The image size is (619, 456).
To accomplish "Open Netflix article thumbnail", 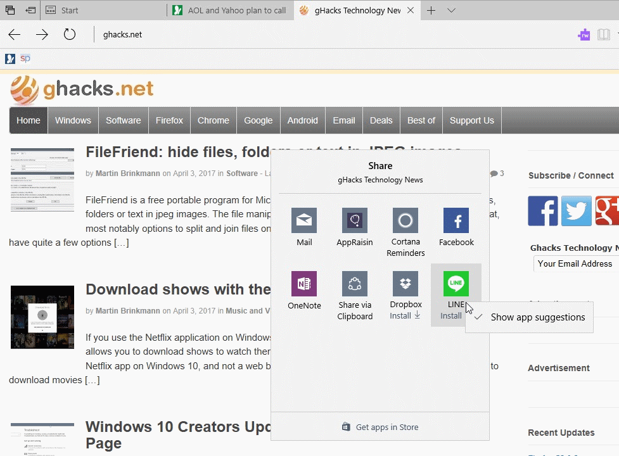I will [42, 317].
